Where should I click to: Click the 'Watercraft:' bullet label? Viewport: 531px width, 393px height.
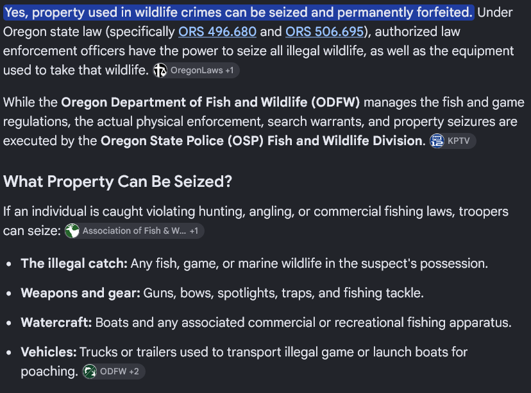point(56,322)
